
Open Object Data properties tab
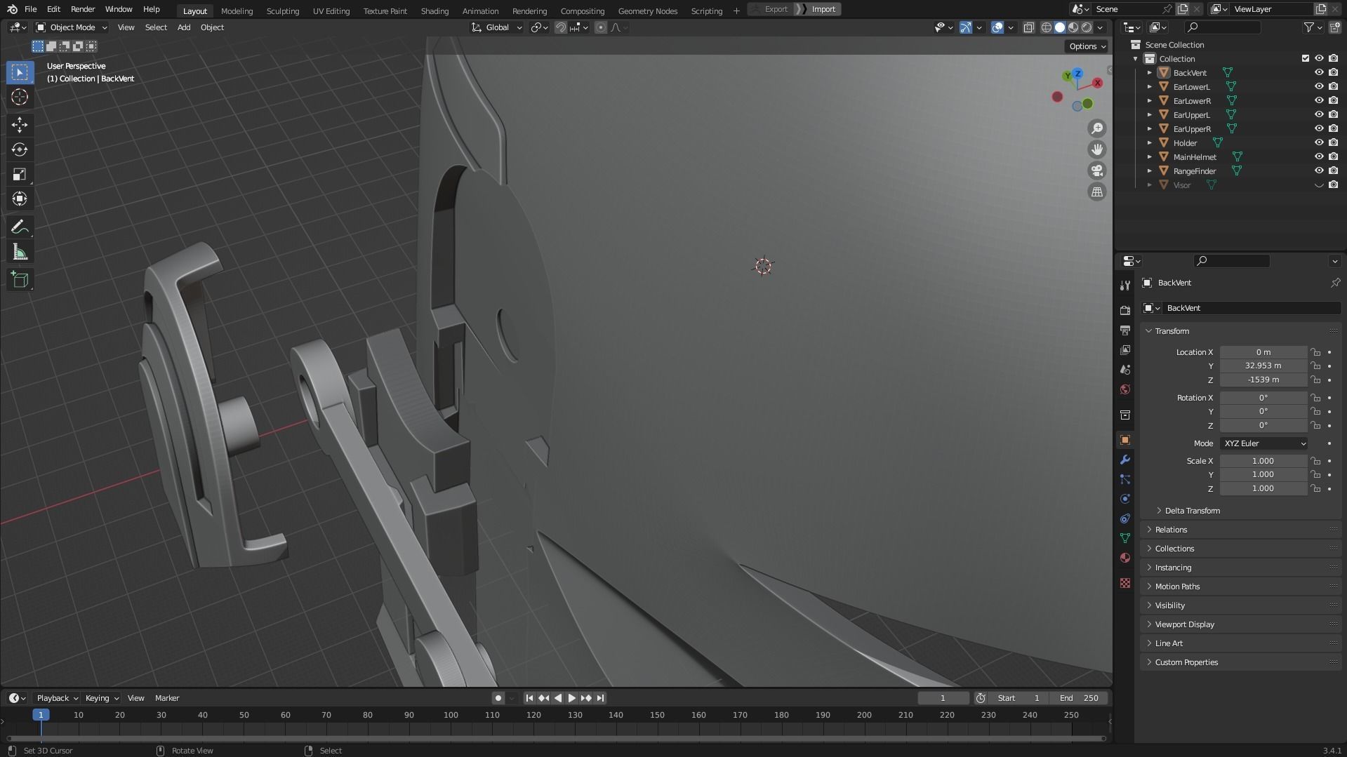pos(1125,538)
